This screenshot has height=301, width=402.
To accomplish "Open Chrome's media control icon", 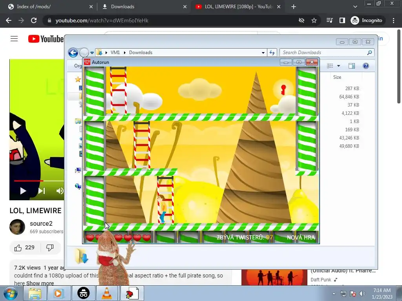I will click(329, 20).
